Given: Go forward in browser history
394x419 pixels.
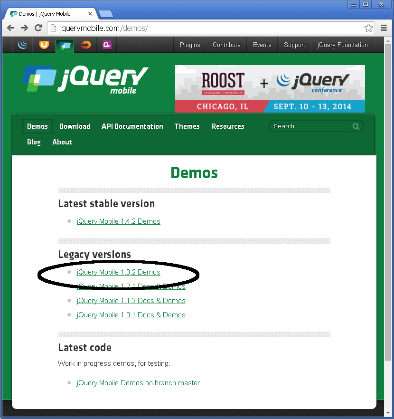Looking at the screenshot, I should coord(25,28).
